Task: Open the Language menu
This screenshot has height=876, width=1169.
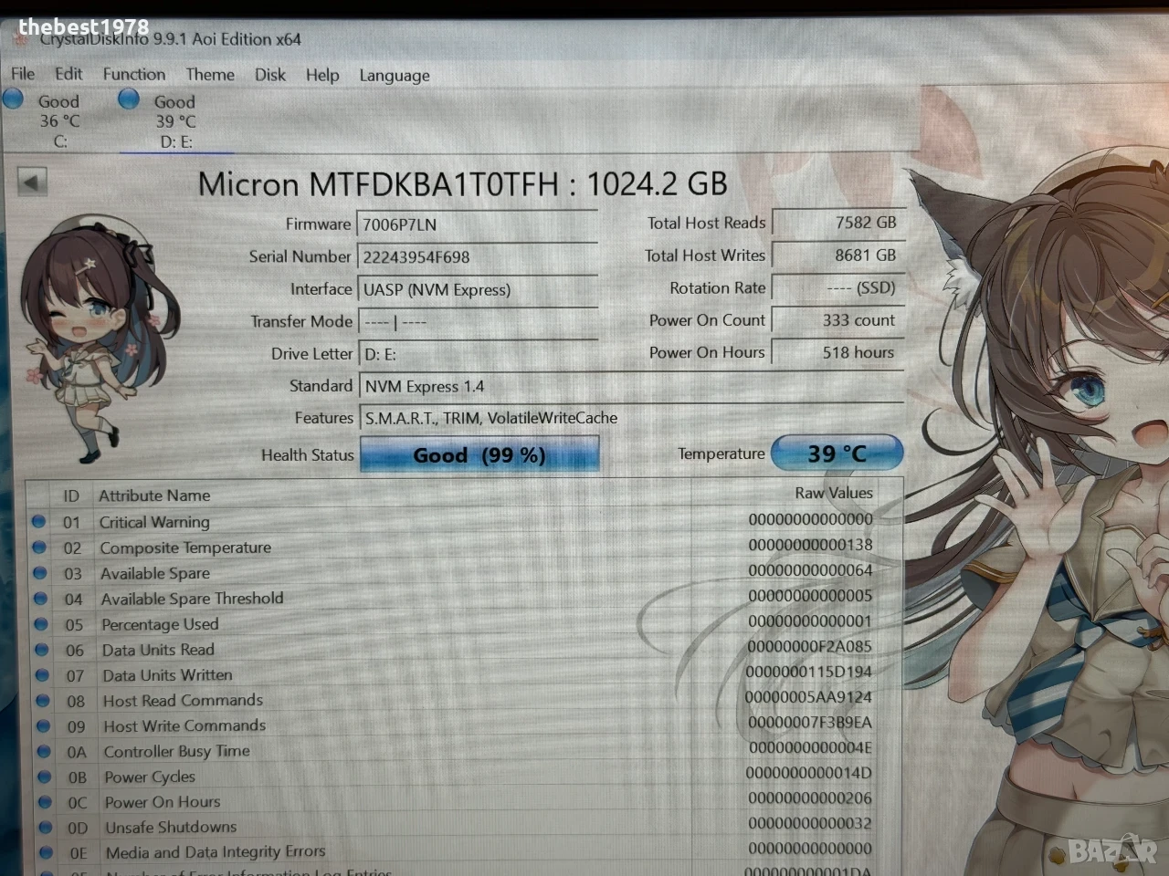Action: (x=395, y=76)
